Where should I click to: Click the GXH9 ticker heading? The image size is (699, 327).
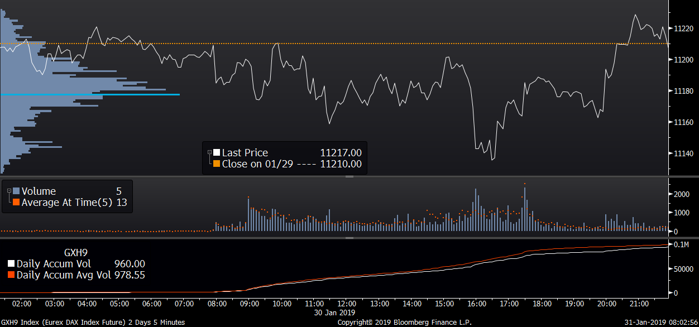click(77, 252)
